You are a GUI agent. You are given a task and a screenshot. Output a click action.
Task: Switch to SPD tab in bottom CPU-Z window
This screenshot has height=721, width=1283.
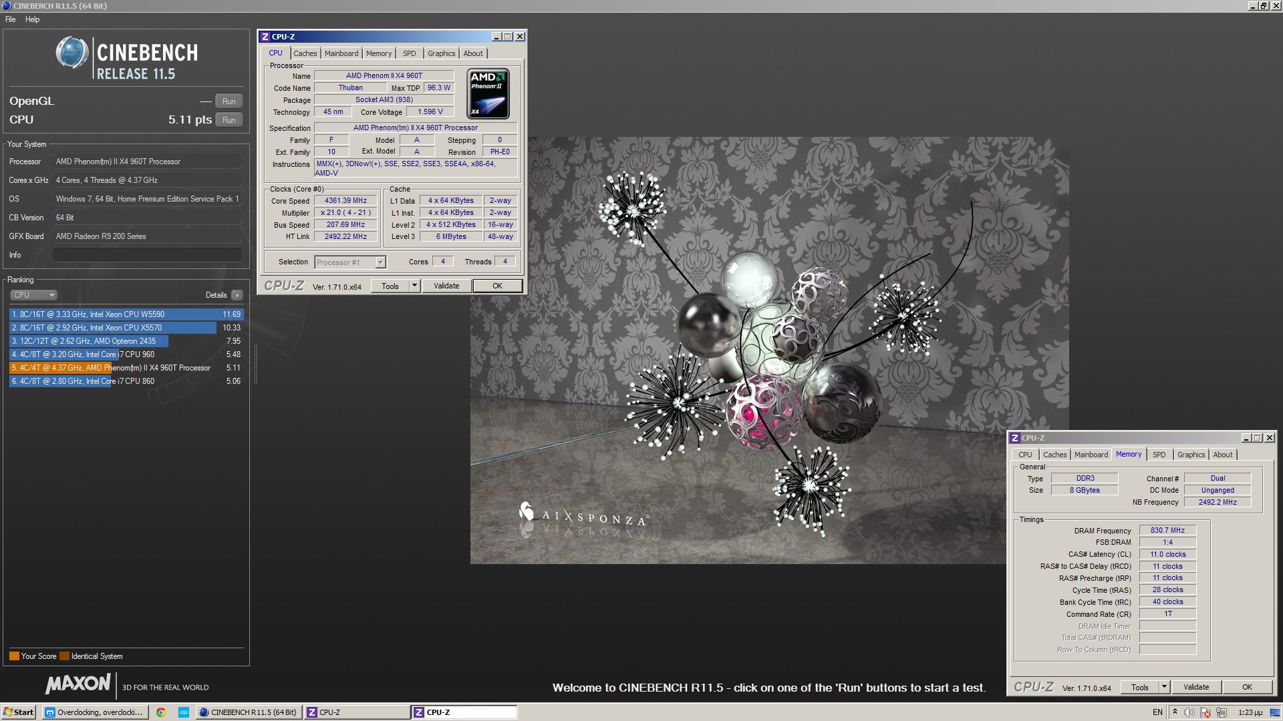coord(1159,455)
